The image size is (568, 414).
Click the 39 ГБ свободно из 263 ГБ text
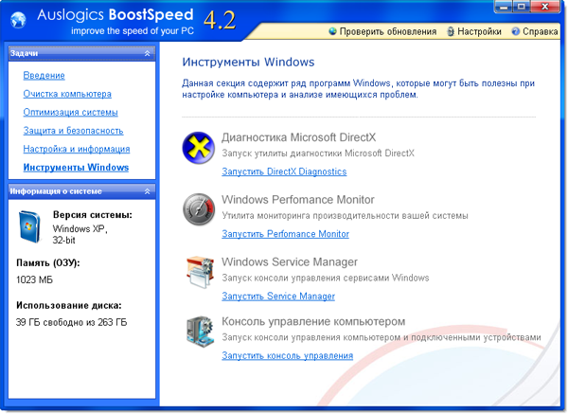[71, 322]
